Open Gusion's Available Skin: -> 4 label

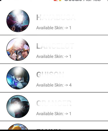tap(54, 85)
